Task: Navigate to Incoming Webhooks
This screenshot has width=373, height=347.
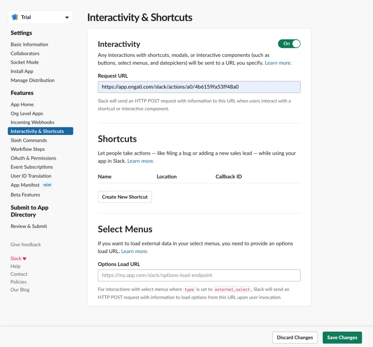Action: tap(32, 122)
